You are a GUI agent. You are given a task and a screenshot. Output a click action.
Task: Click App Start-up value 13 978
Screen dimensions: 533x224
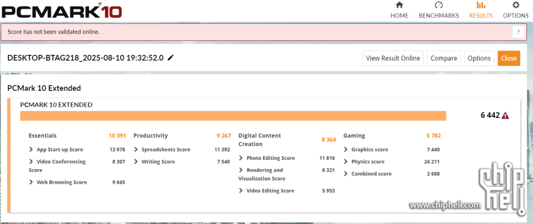coord(116,150)
